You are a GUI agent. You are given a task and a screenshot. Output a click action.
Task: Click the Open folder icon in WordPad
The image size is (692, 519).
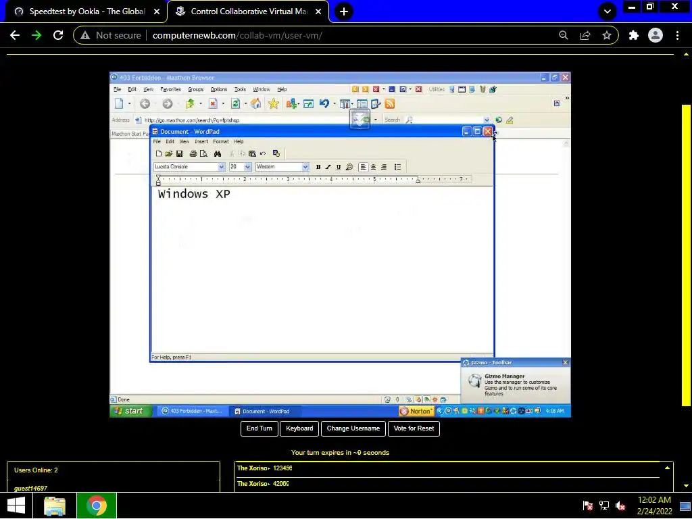168,153
